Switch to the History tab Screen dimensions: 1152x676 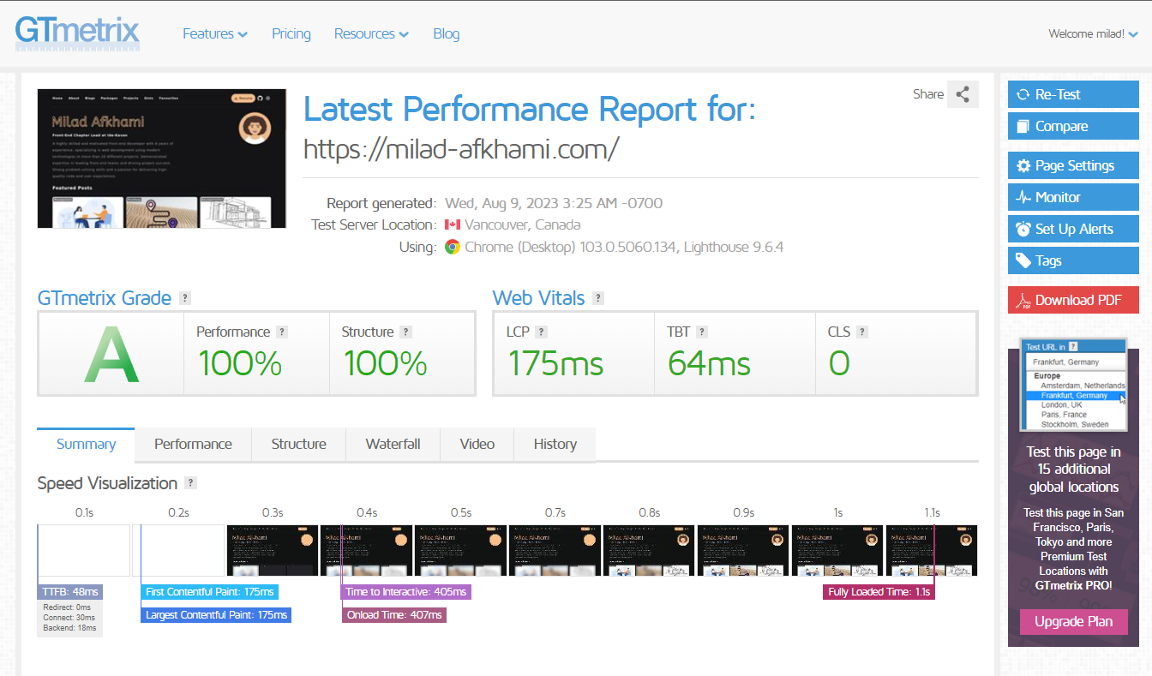pos(555,444)
